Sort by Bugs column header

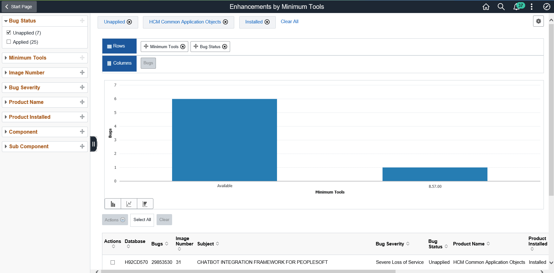tap(160, 244)
